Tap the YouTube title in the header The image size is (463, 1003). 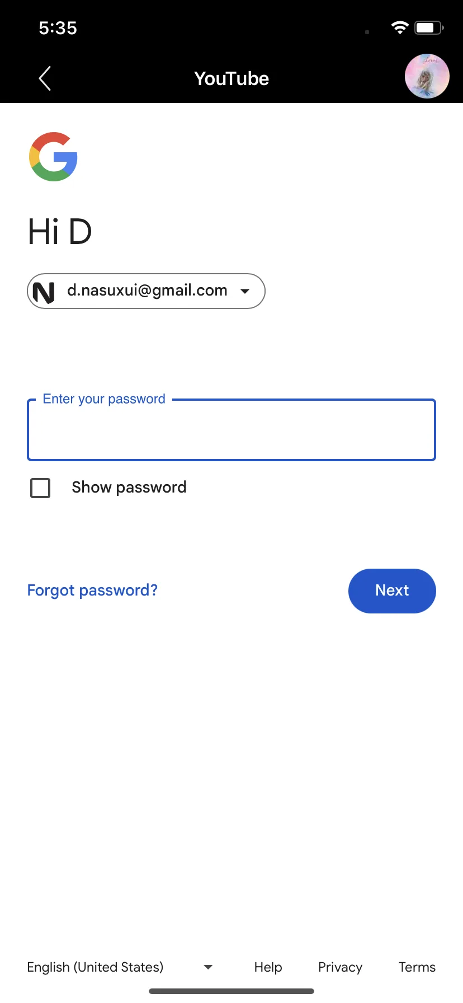click(232, 78)
